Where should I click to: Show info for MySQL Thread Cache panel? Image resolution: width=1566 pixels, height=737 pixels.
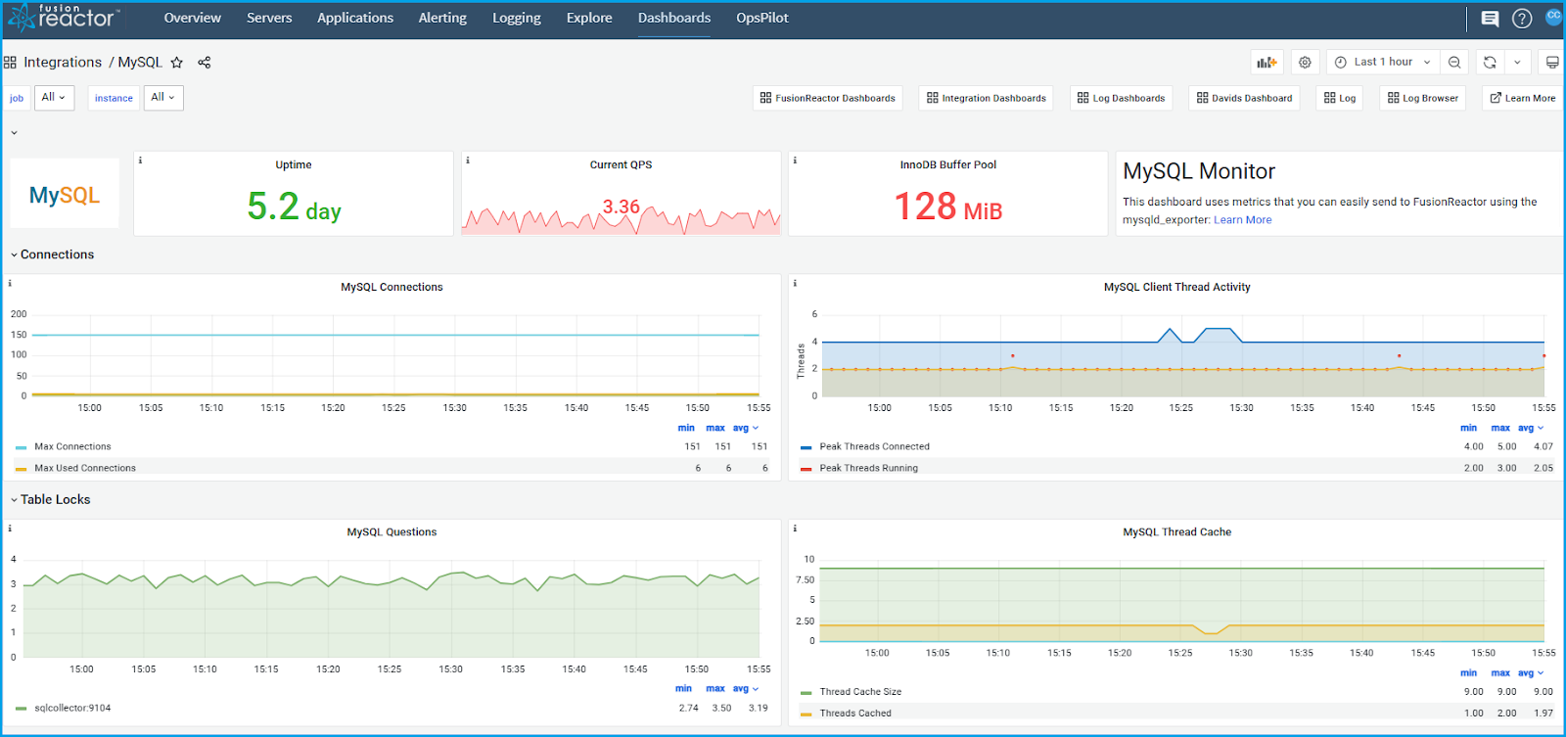click(x=795, y=528)
